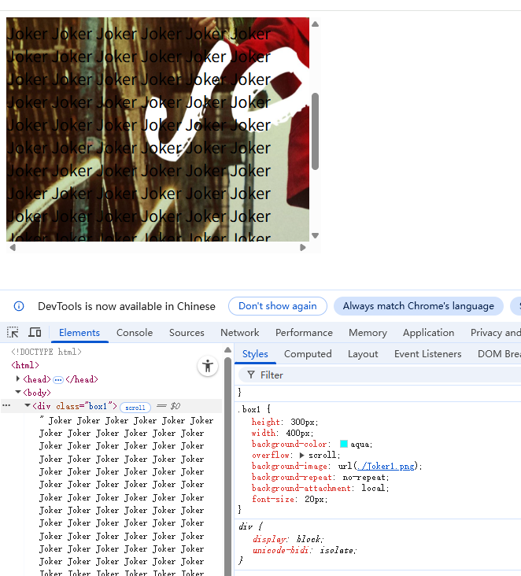This screenshot has height=576, width=521.
Task: Click Always match Chrome's language button
Action: click(419, 306)
